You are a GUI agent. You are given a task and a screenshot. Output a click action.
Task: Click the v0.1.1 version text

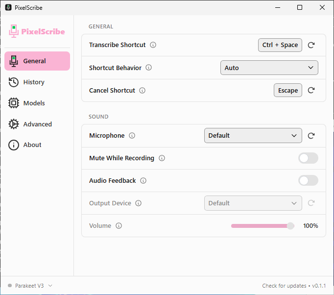tap(319, 286)
